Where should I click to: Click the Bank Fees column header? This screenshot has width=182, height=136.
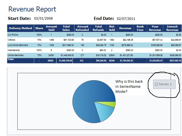tap(140, 28)
